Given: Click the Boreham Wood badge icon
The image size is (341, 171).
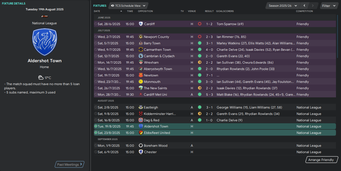Looking at the screenshot, I should (141, 146).
